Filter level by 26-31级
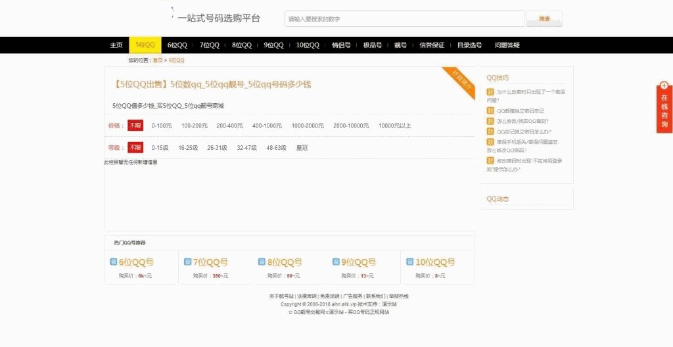This screenshot has height=347, width=673. [x=217, y=148]
